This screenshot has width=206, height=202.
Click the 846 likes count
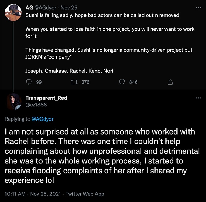click(133, 82)
